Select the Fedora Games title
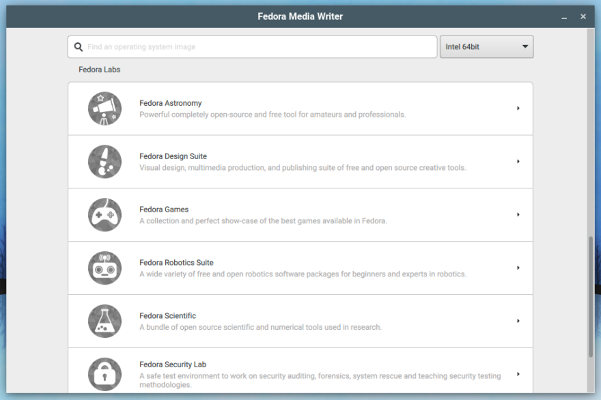The height and width of the screenshot is (400, 601). (164, 210)
